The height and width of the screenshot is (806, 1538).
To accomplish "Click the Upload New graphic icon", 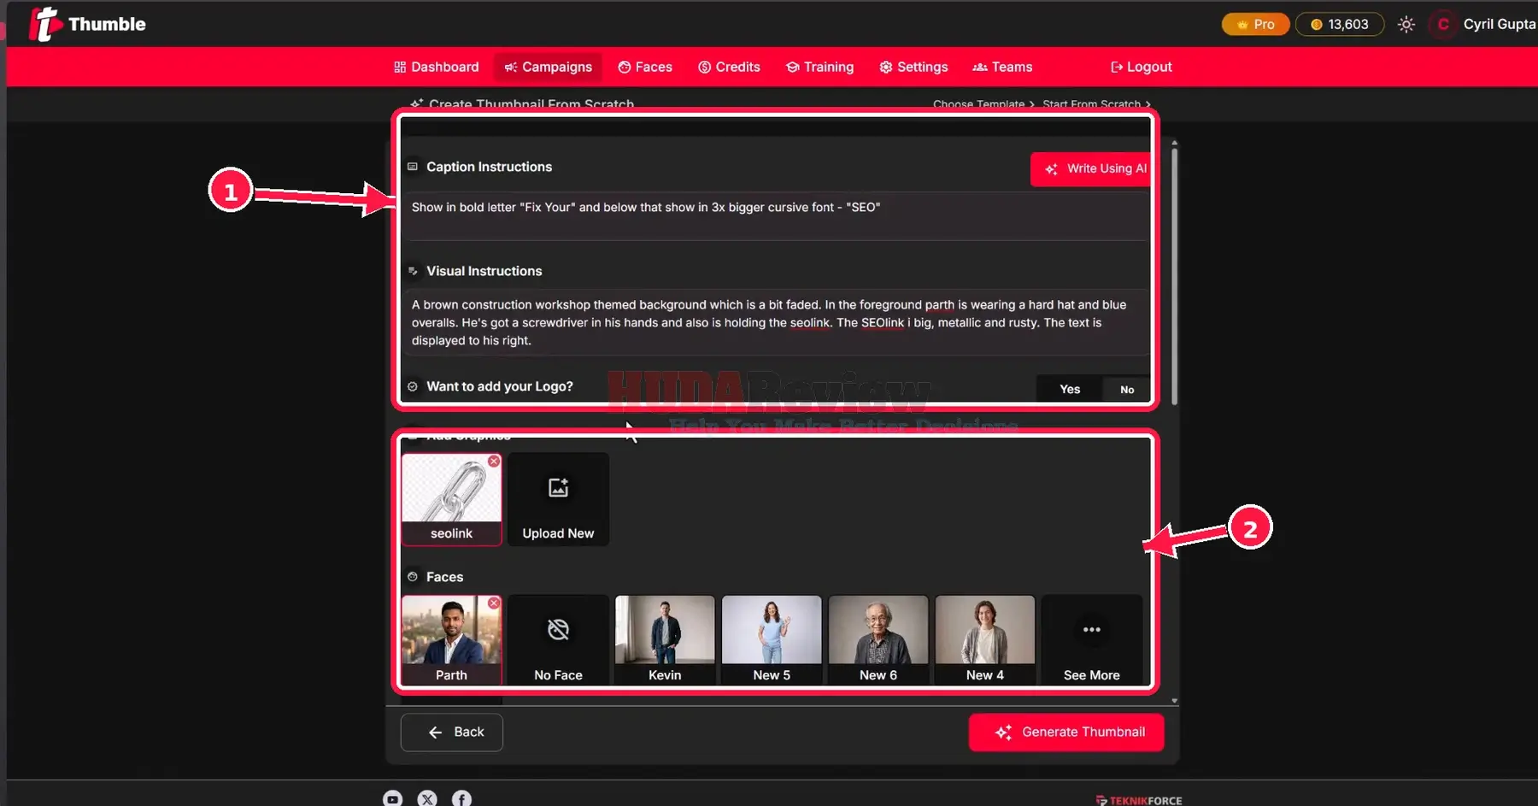I will pyautogui.click(x=558, y=487).
